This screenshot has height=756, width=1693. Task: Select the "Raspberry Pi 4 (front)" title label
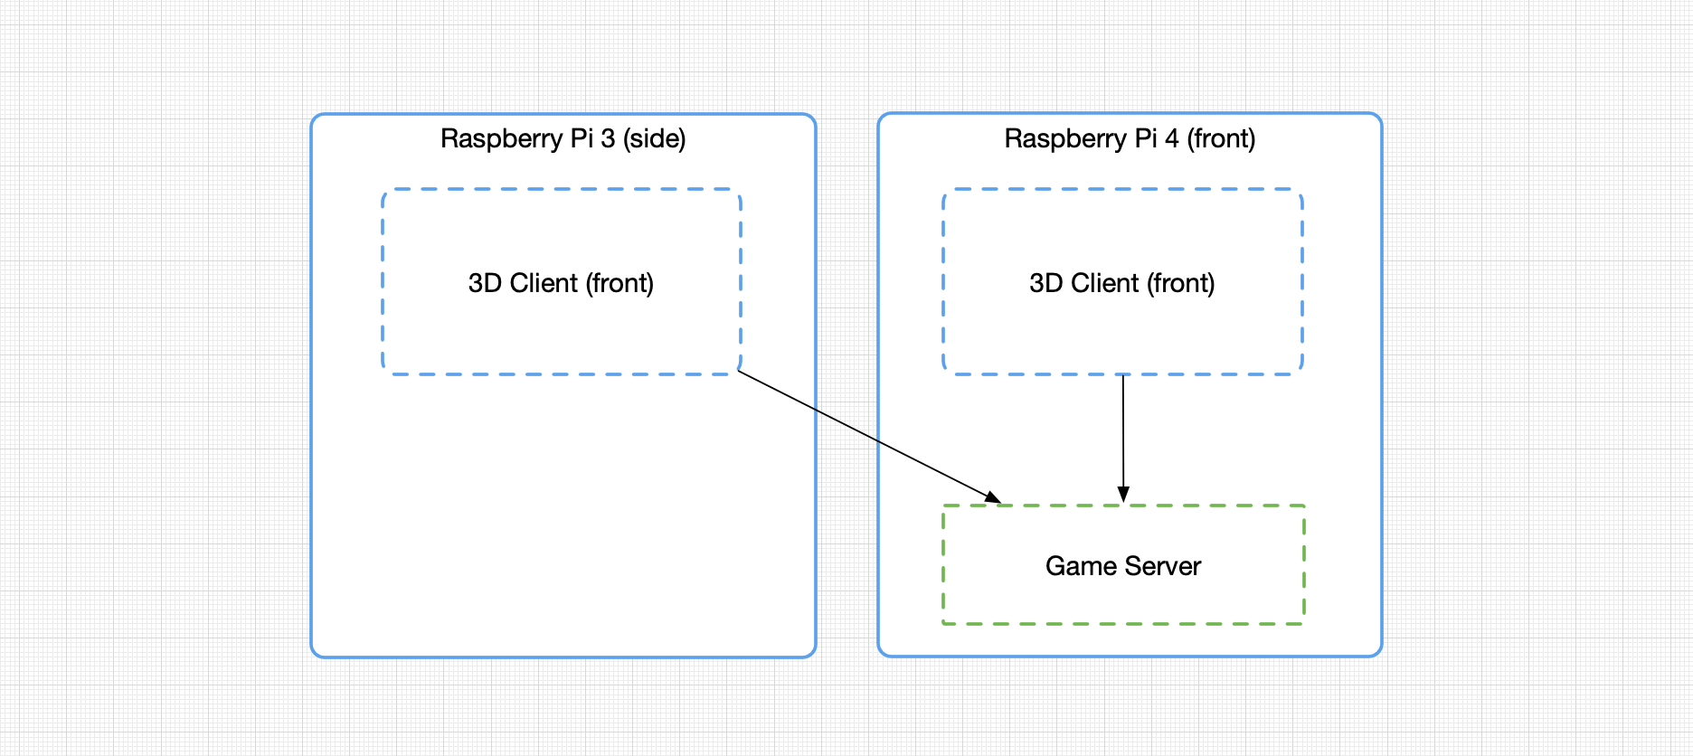1130,138
